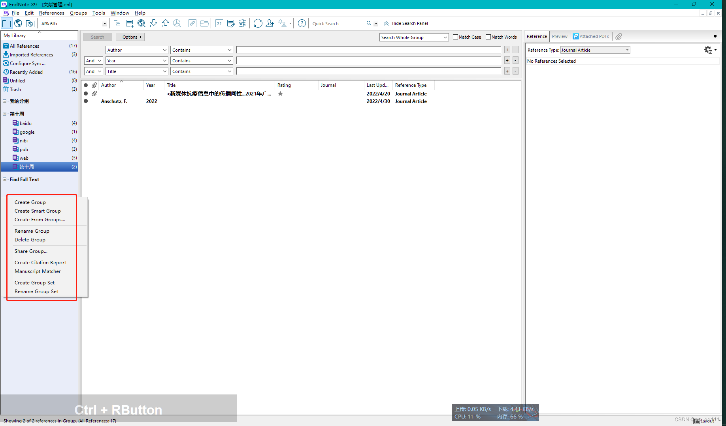Click New Reference toolbar icon
The height and width of the screenshot is (426, 726).
[130, 23]
